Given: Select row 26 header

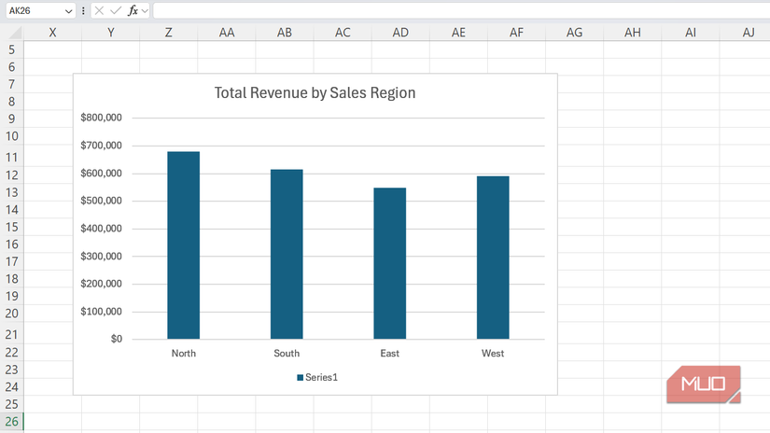Looking at the screenshot, I should point(12,422).
